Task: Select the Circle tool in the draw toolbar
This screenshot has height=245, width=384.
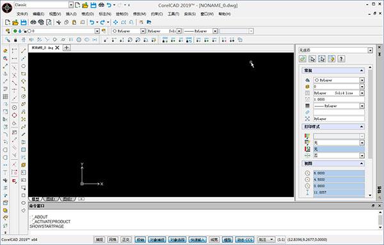Action: click(x=23, y=66)
